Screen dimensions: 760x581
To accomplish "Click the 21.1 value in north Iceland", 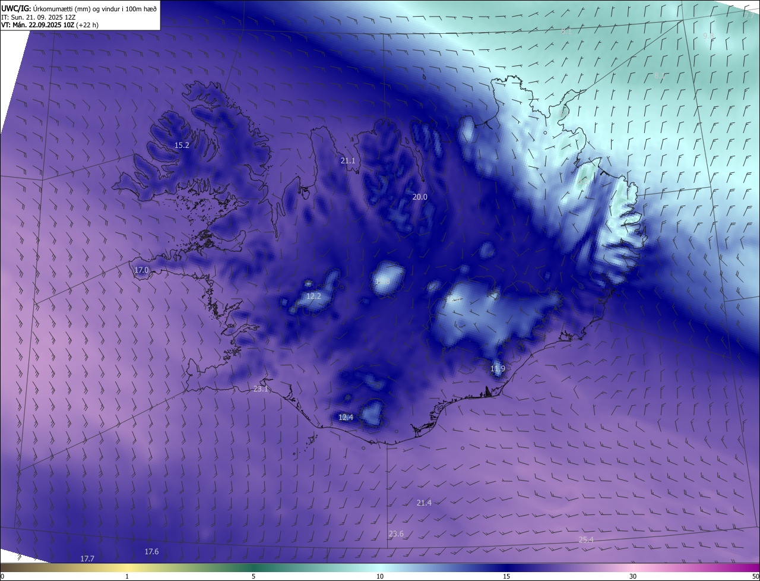I will point(348,161).
